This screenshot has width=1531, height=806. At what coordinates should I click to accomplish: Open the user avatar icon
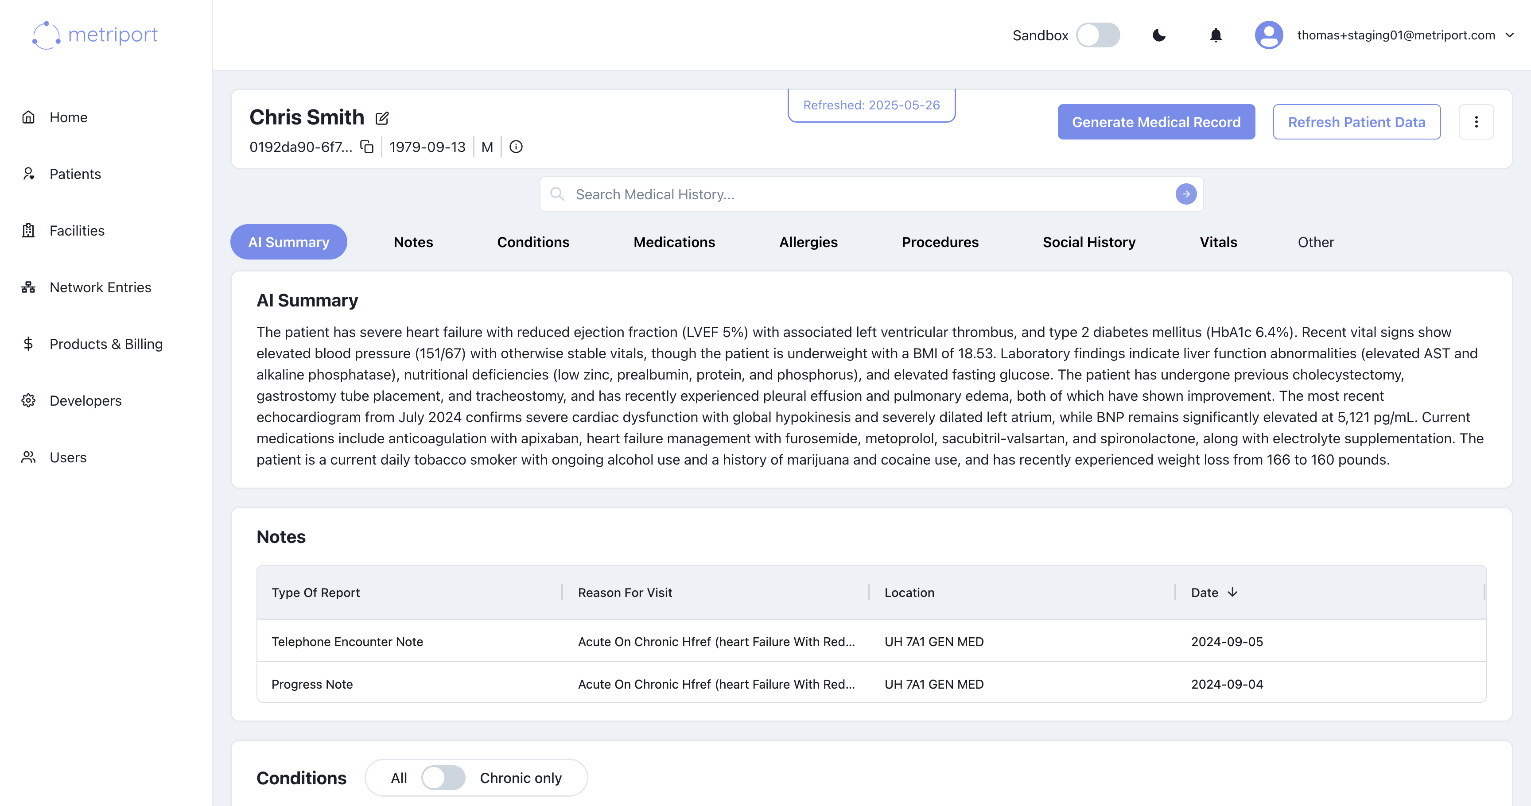click(1268, 35)
